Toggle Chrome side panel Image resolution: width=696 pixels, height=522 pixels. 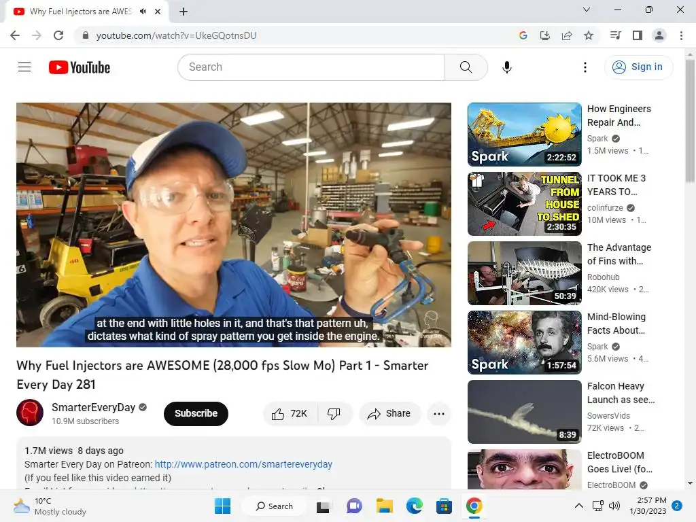pyautogui.click(x=638, y=35)
